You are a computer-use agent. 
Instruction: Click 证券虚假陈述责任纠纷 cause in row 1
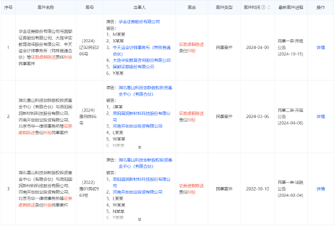pos(191,48)
